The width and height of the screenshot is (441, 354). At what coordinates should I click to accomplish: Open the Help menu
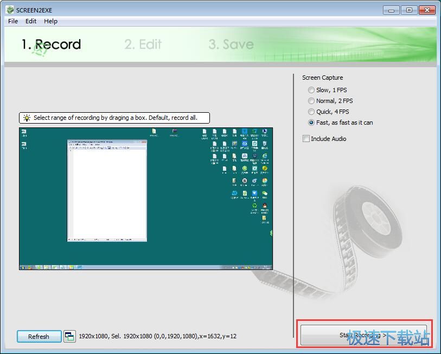50,21
